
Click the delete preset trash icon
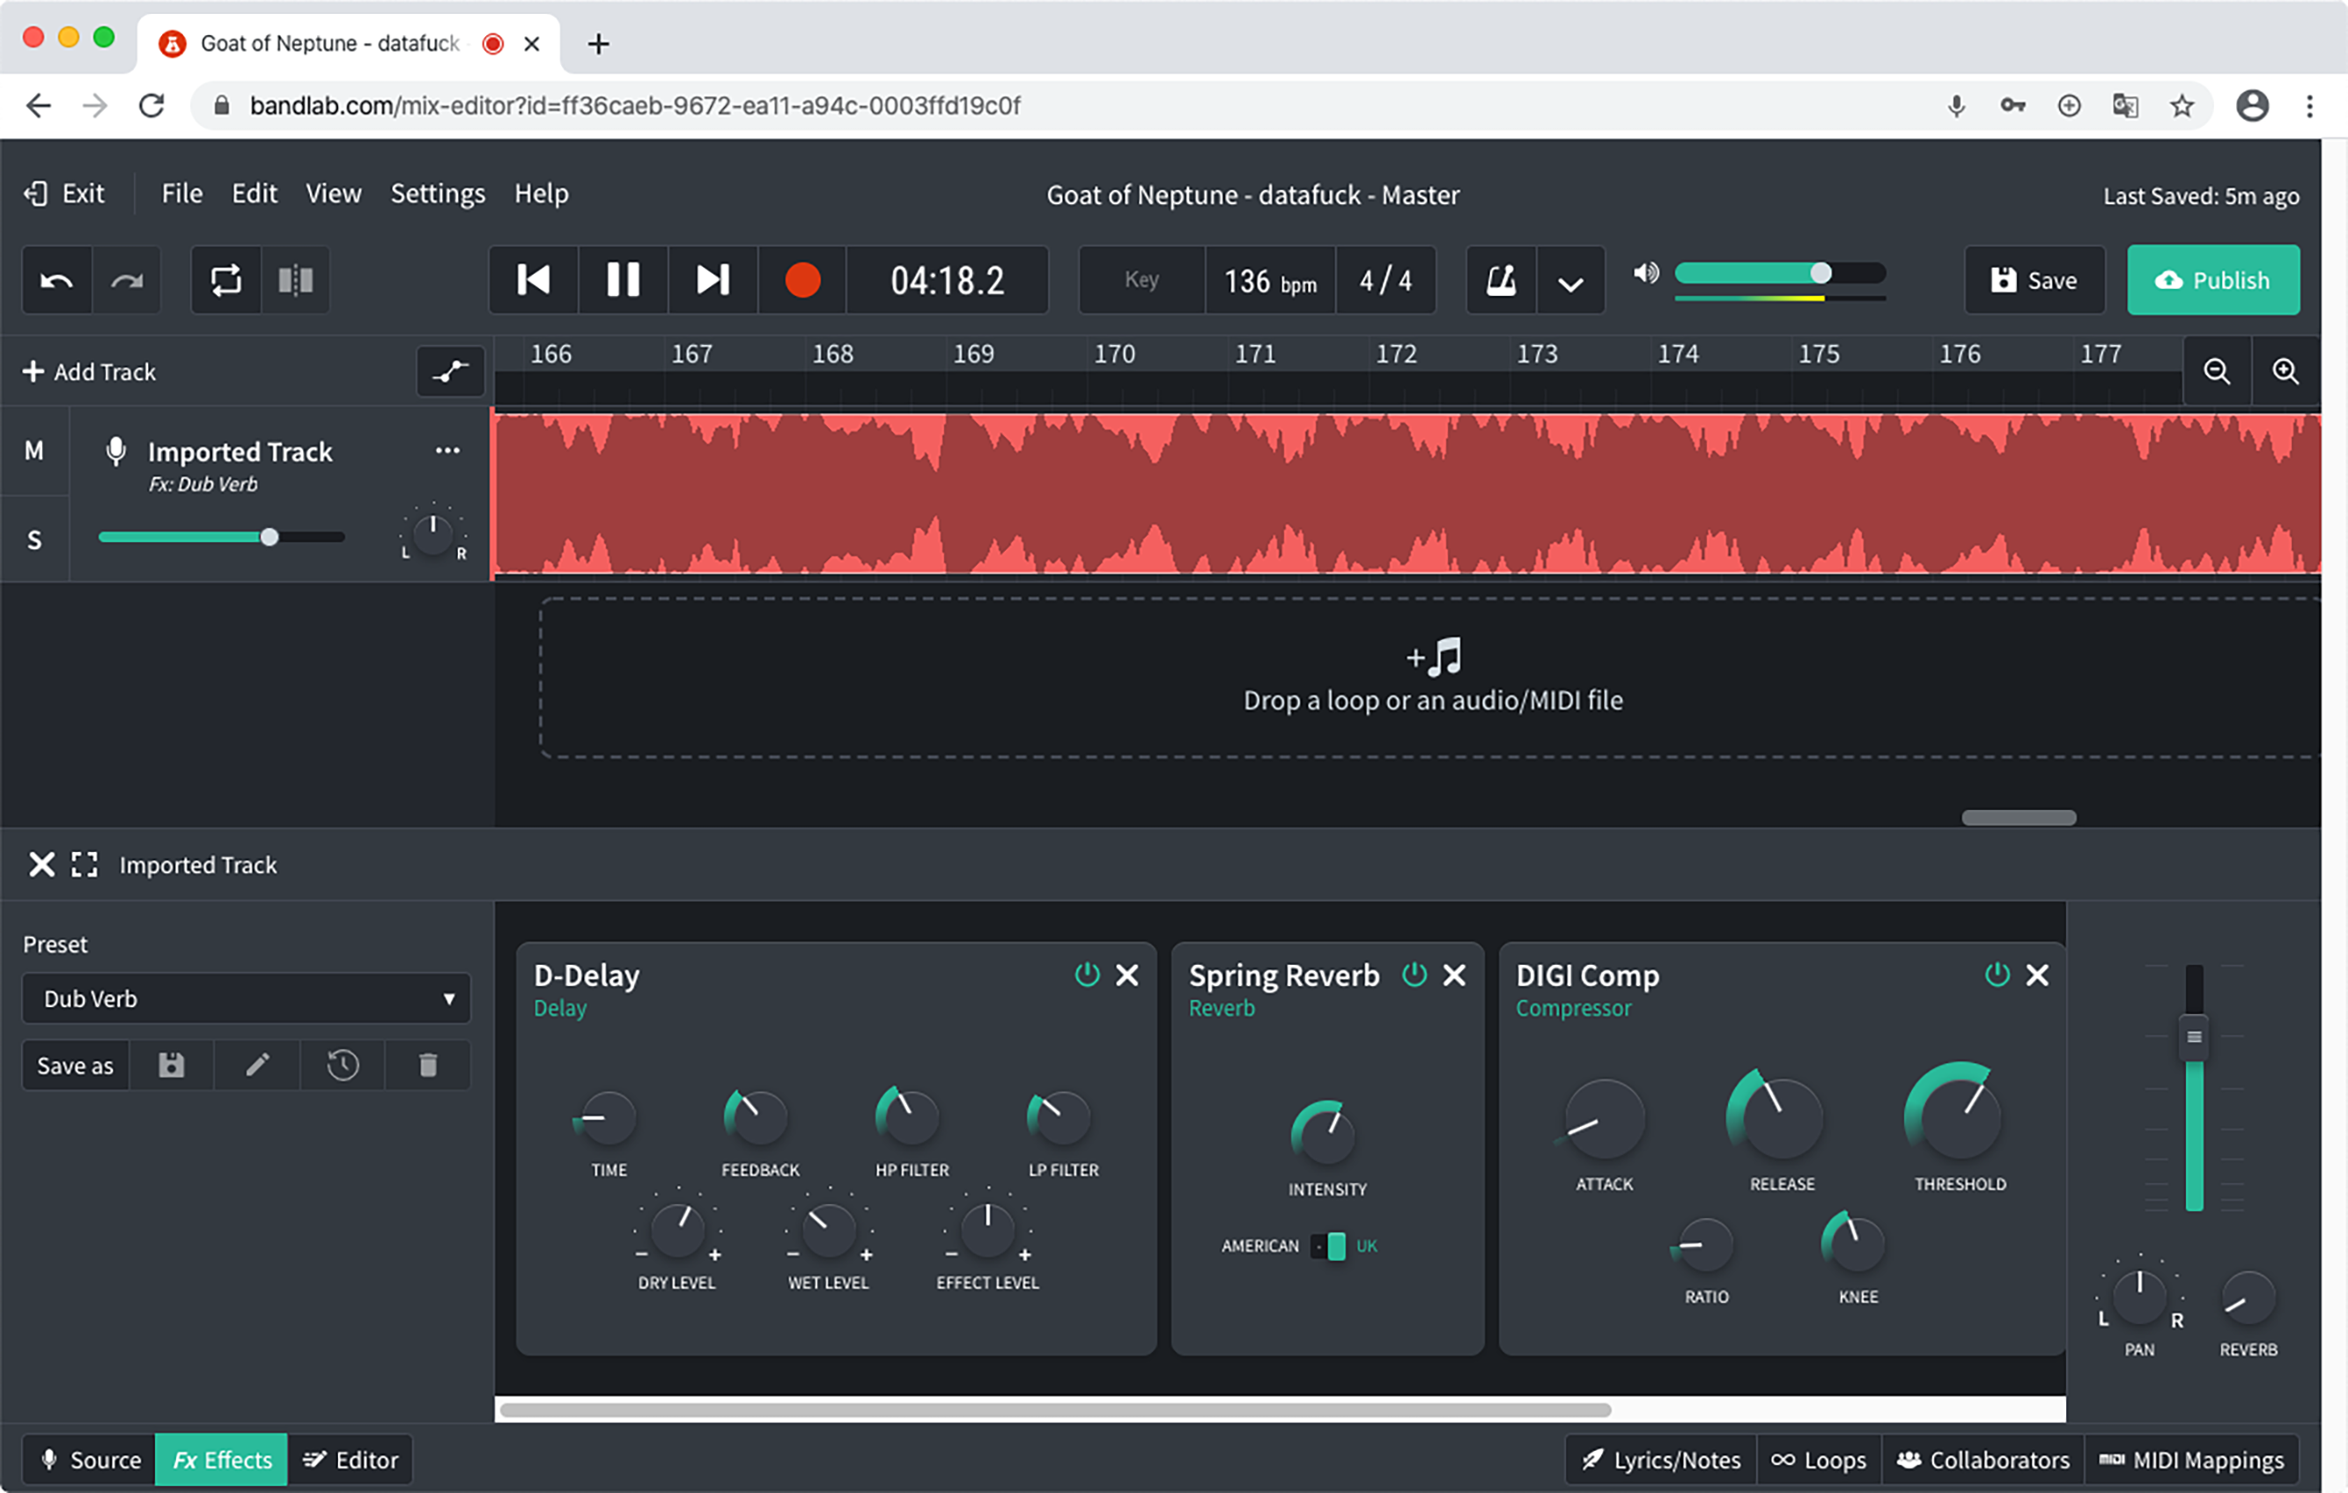point(428,1065)
